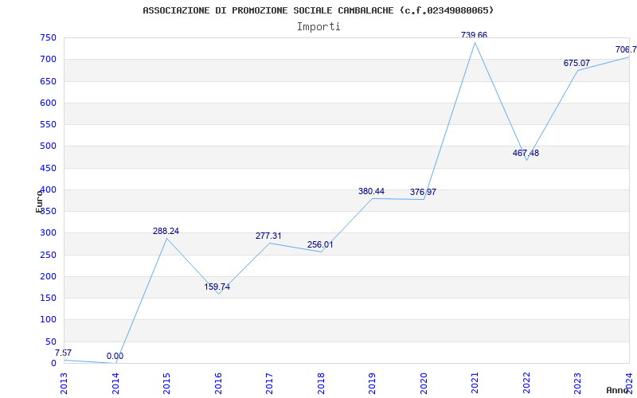Viewport: 637px width, 398px height.
Task: Click the 467.48 data label
Action: pos(526,153)
